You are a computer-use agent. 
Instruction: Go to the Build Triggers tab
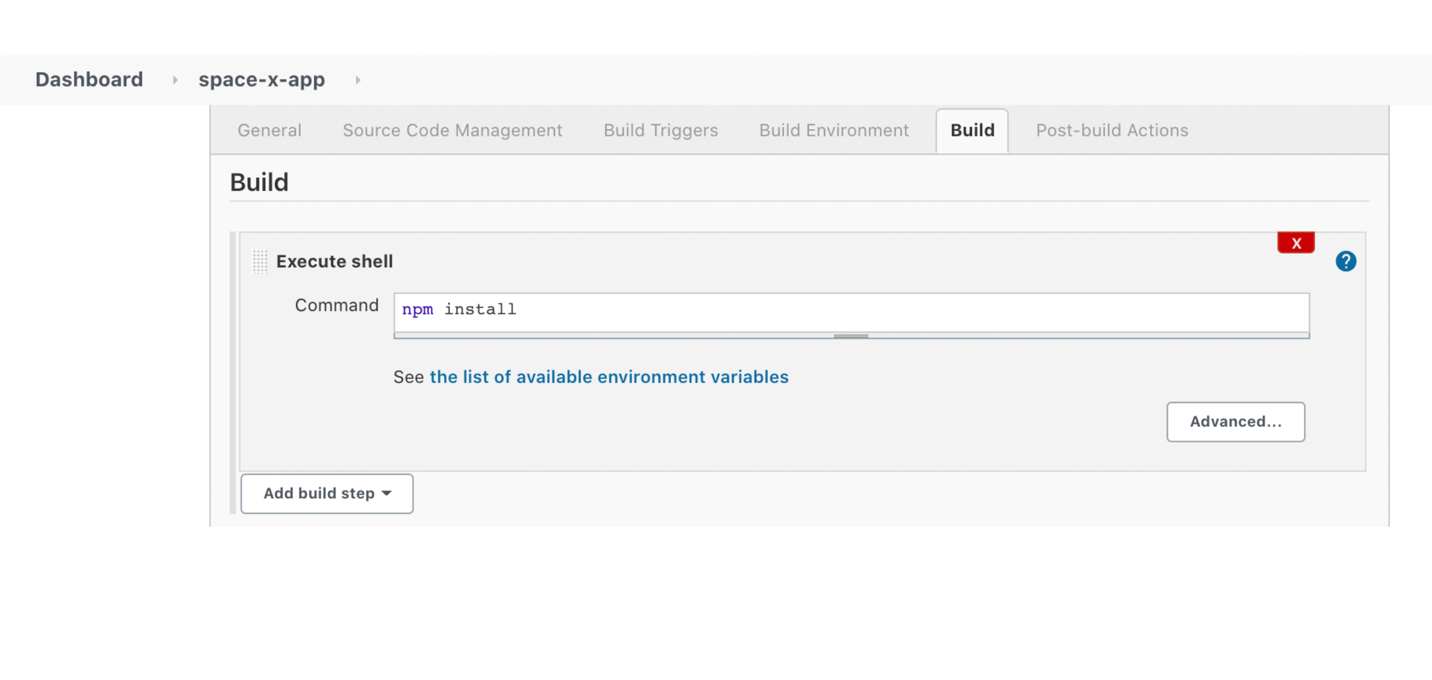[x=660, y=130]
